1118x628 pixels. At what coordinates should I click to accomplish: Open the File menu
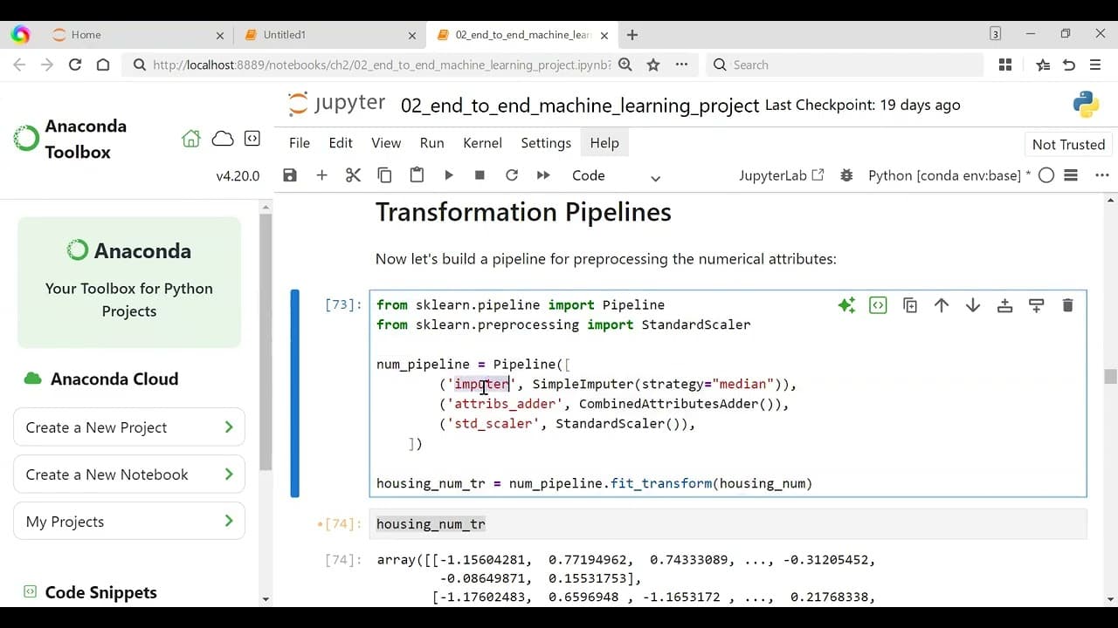click(300, 143)
